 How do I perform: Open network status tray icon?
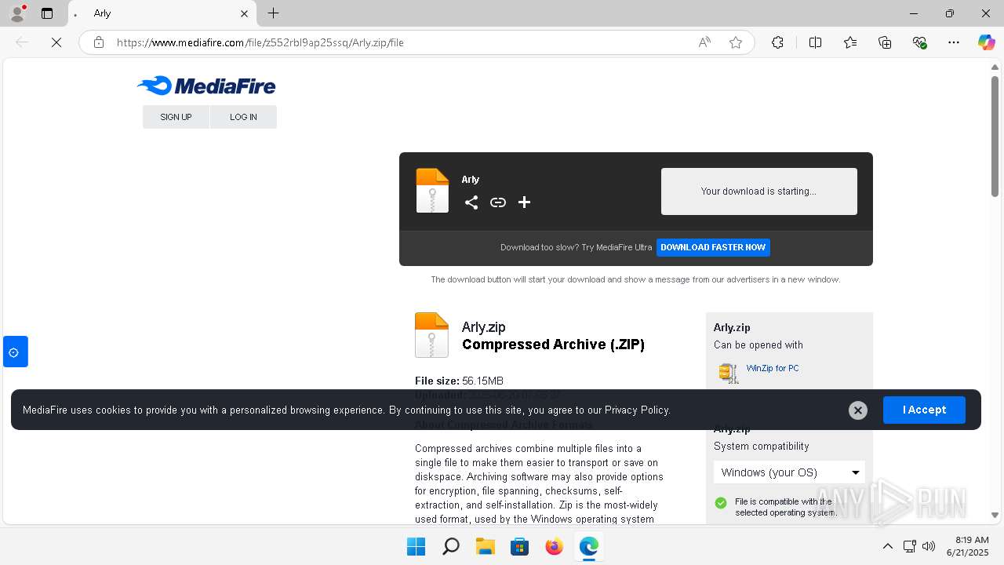[910, 546]
